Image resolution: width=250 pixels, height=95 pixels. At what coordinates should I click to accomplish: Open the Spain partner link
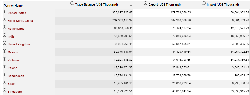(x=12, y=84)
